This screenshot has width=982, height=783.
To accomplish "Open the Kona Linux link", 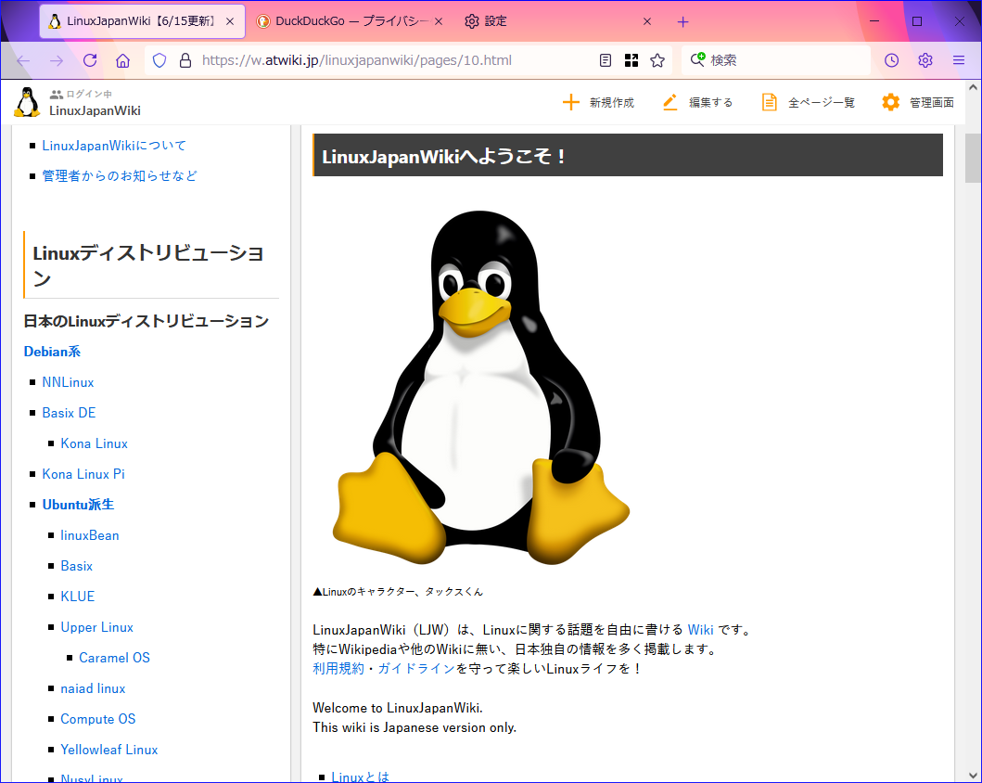I will point(94,443).
